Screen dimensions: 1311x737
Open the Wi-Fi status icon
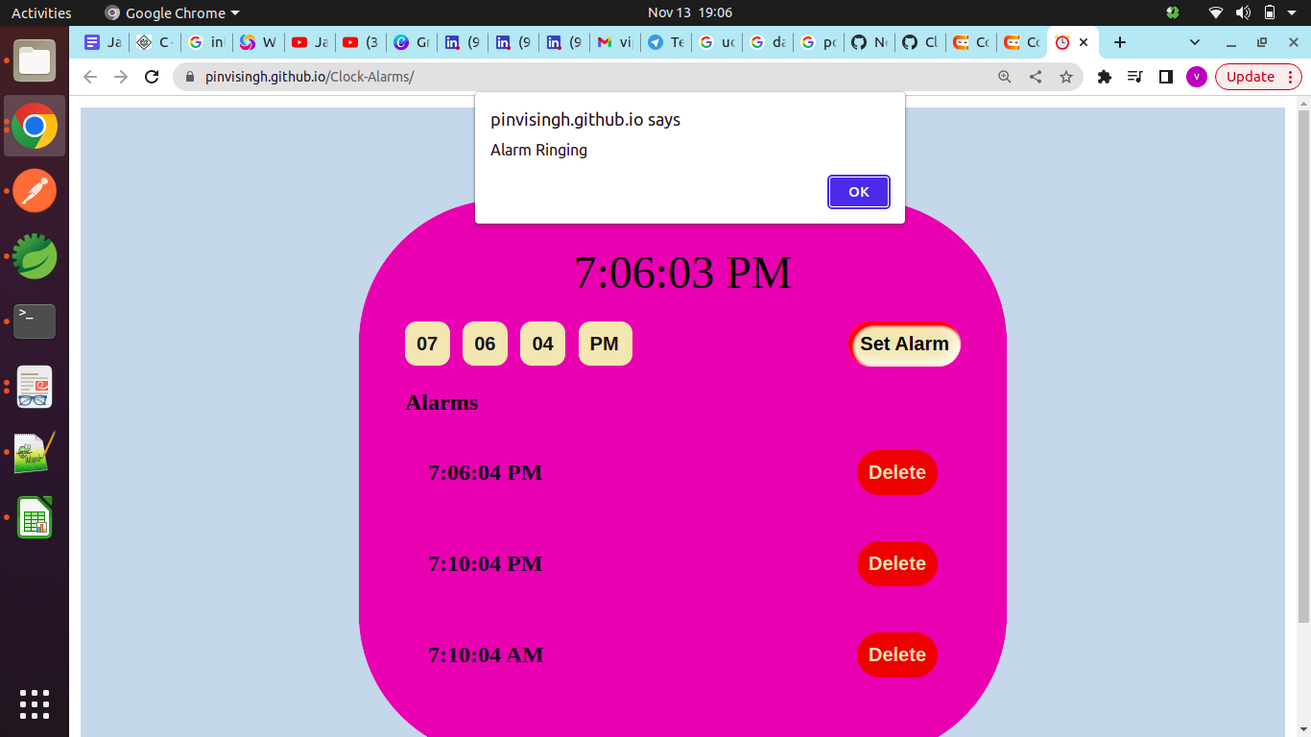coord(1216,12)
